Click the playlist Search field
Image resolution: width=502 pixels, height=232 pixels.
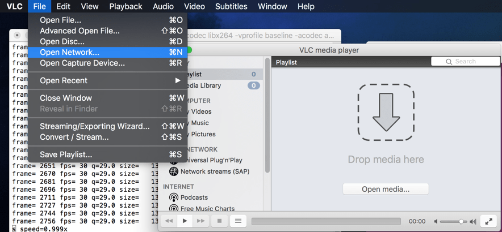coord(466,61)
